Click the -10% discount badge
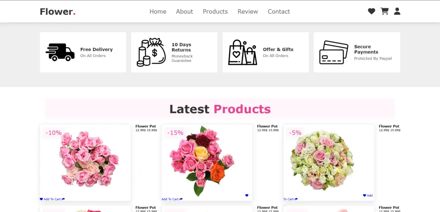Image resolution: width=440 pixels, height=212 pixels. click(54, 133)
